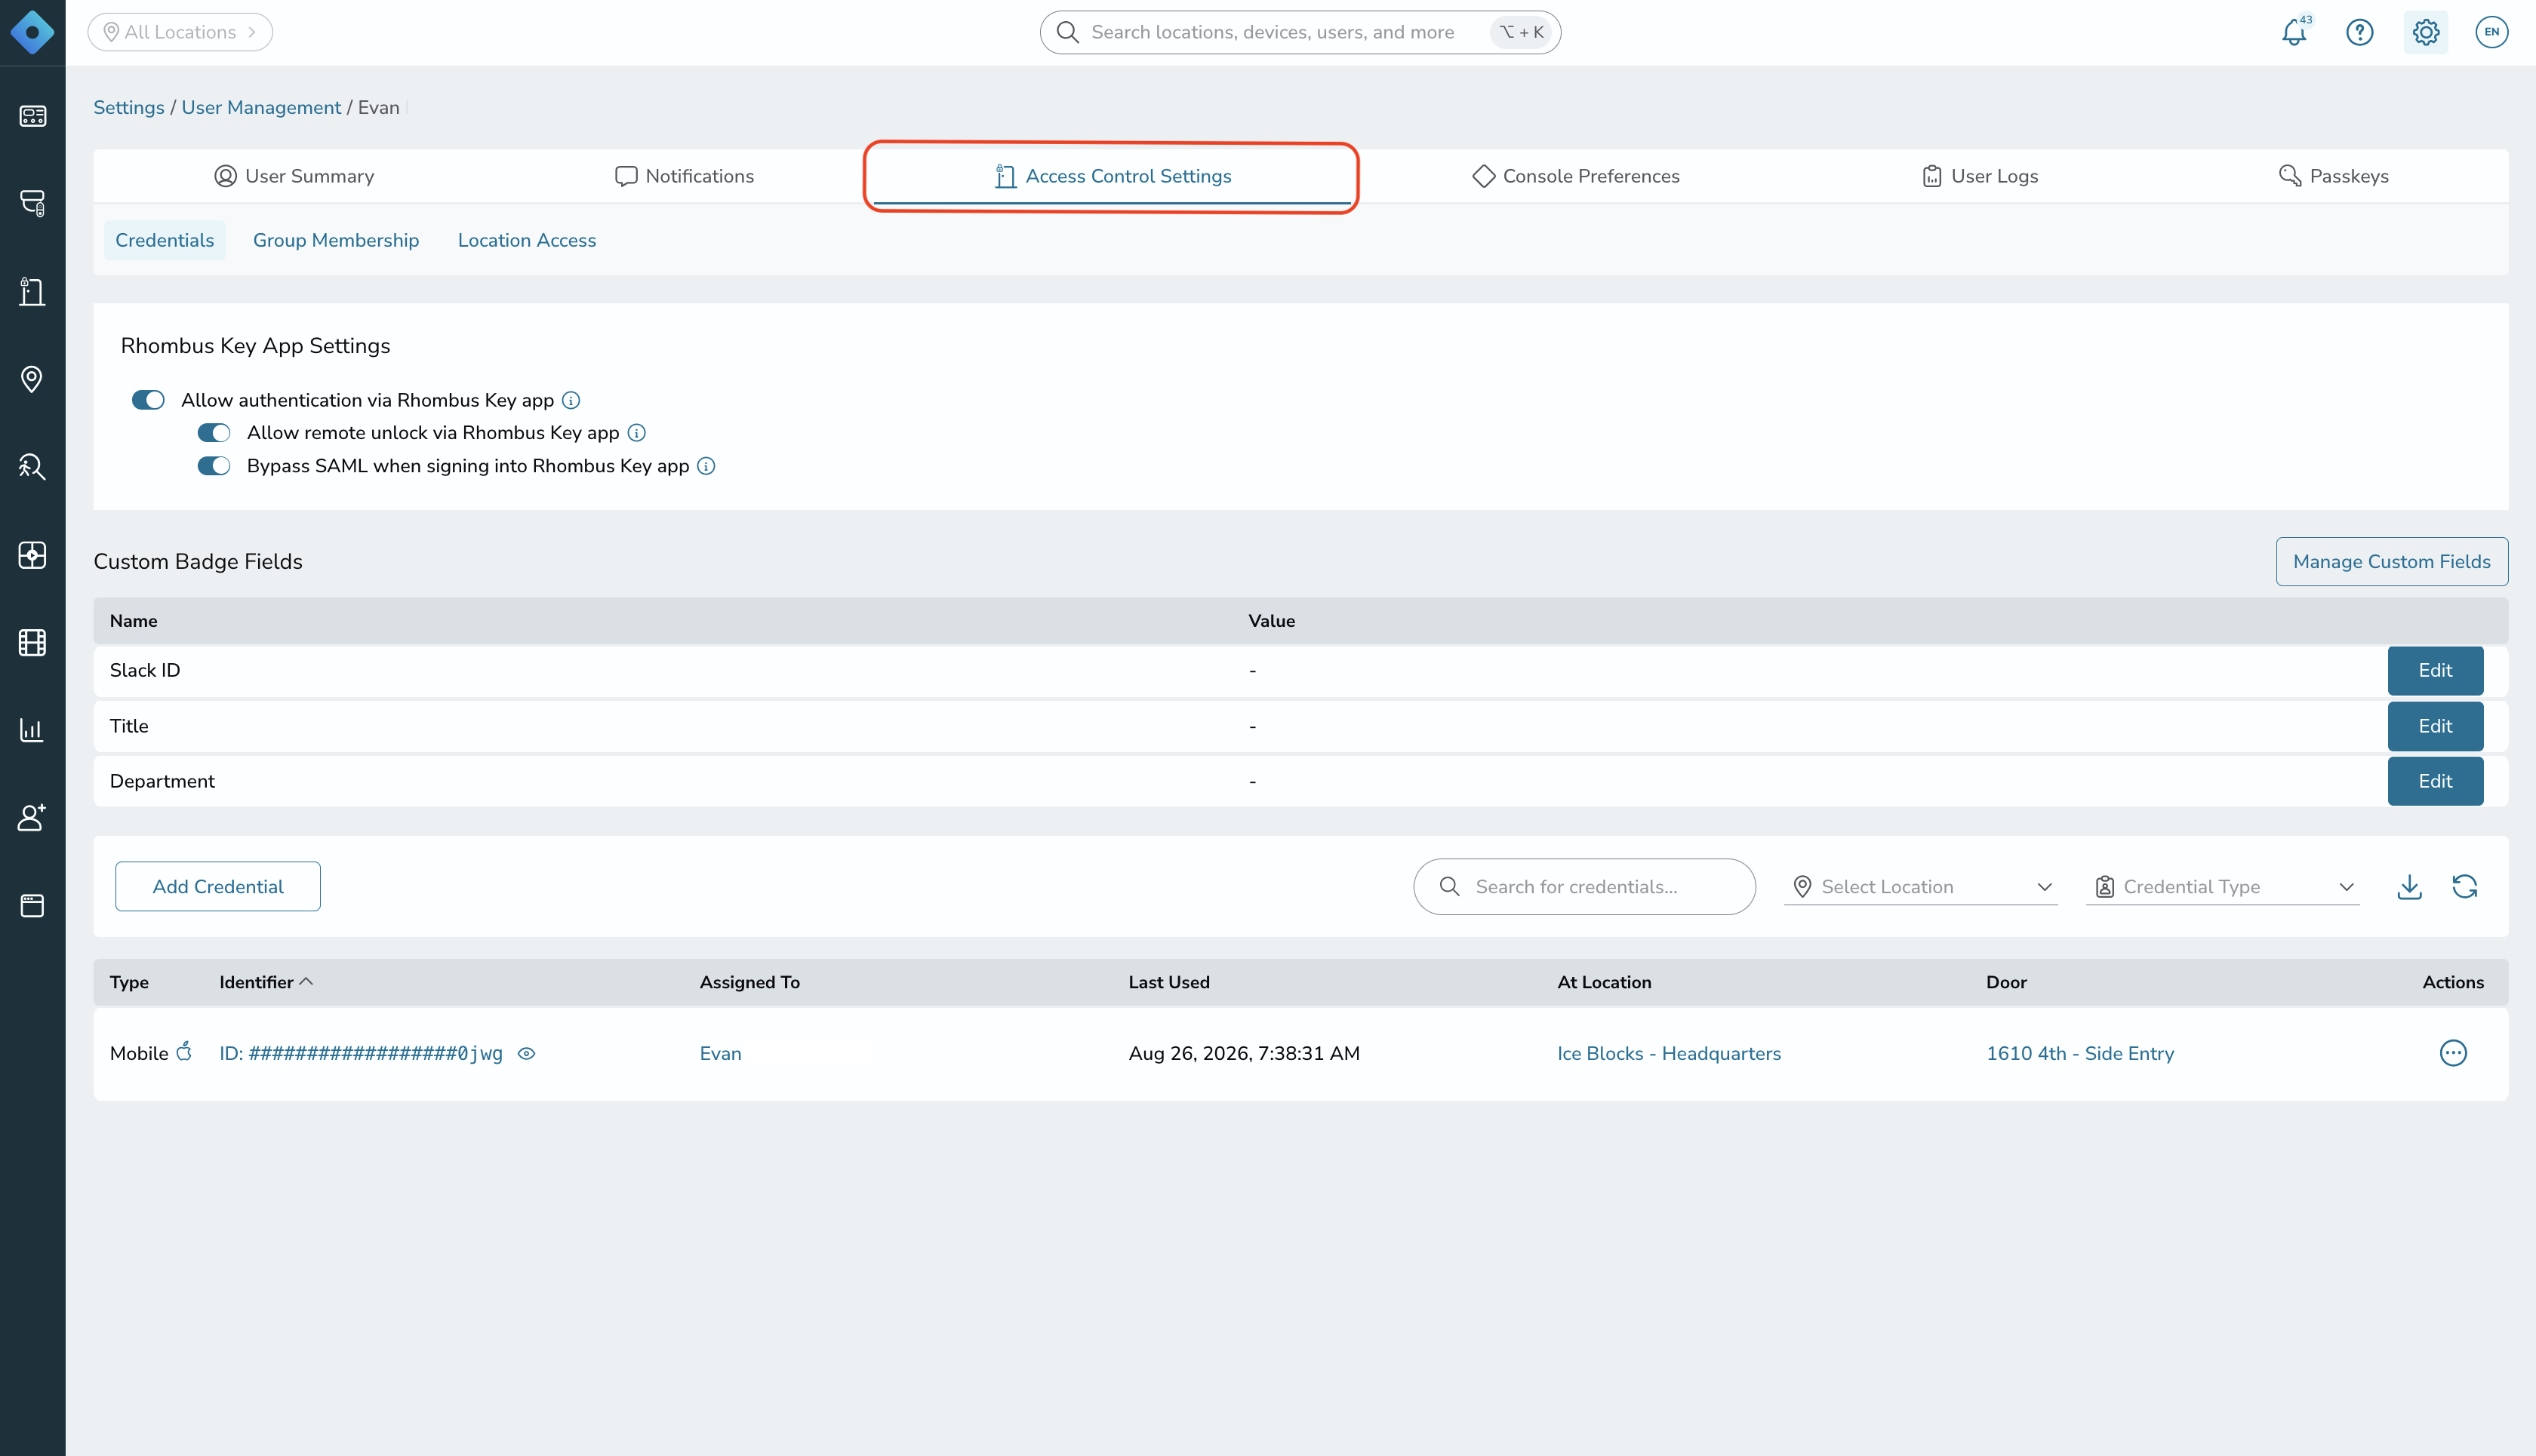Click Manage Custom Fields button
This screenshot has width=2536, height=1456.
[2391, 561]
